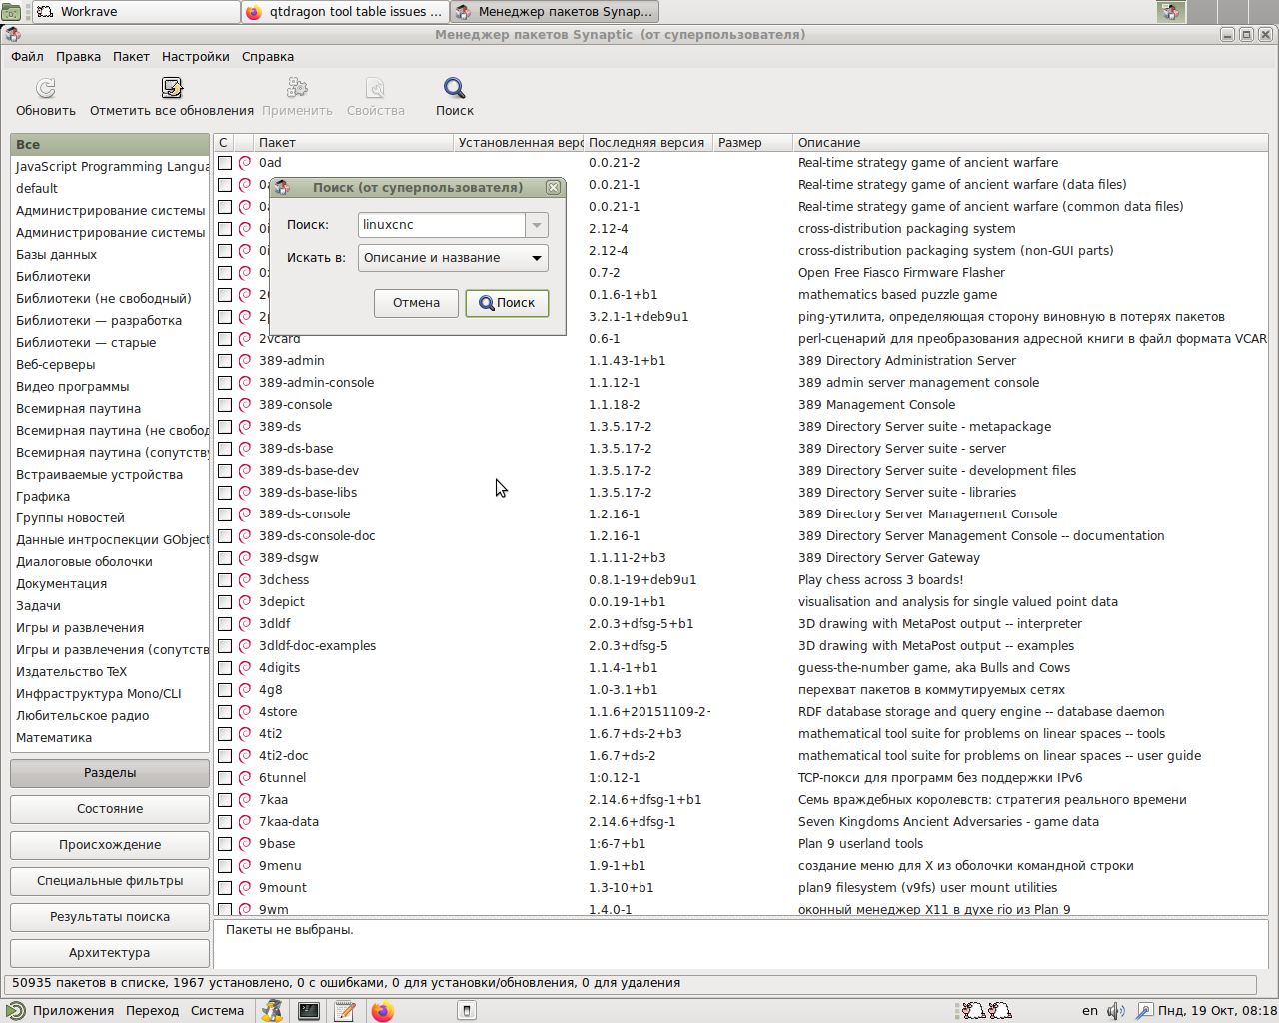Image resolution: width=1279 pixels, height=1023 pixels.
Task: Open the Пакет menu
Action: coord(131,57)
